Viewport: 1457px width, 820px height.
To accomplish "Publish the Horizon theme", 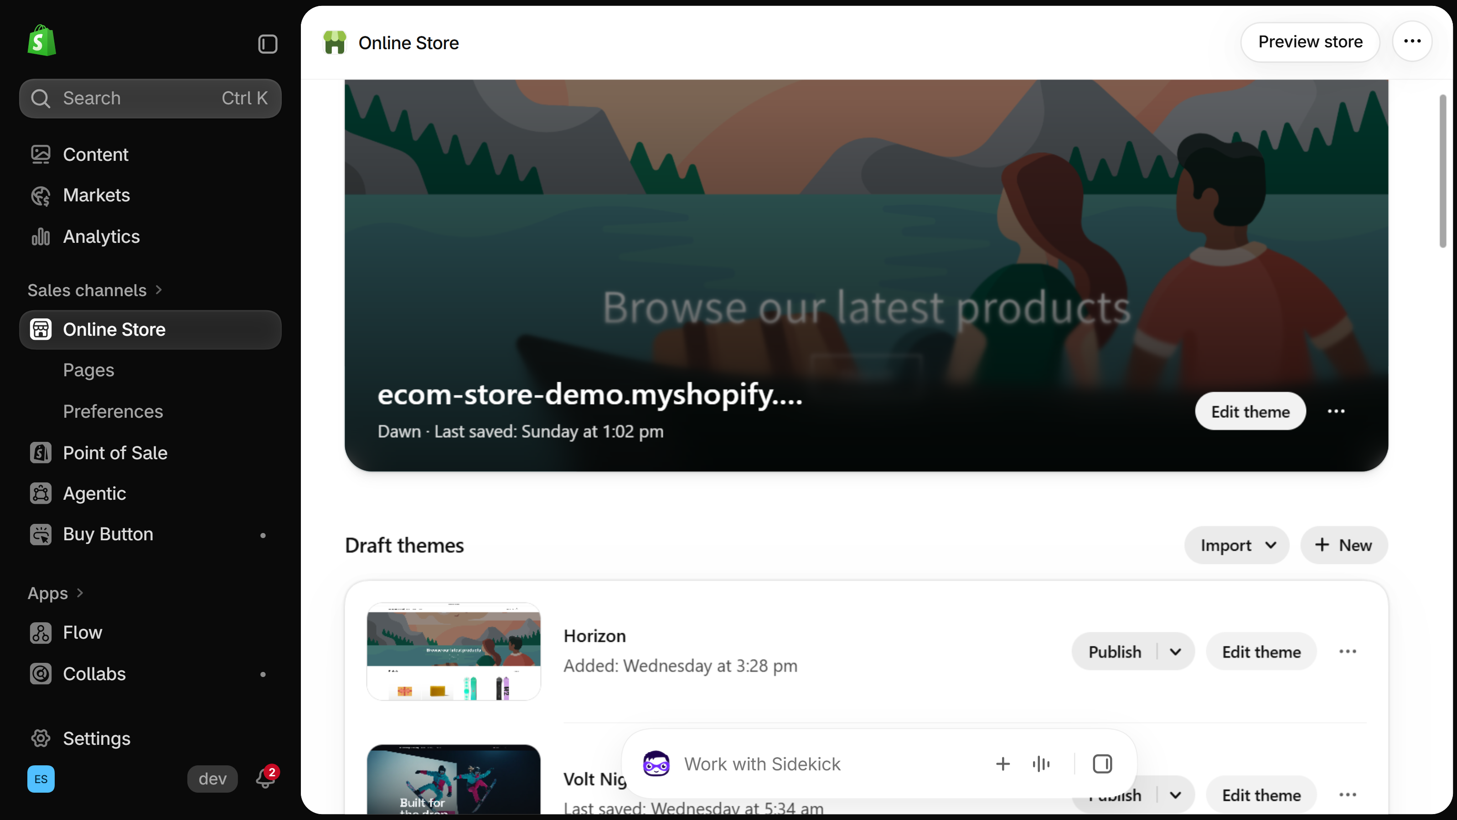I will click(x=1114, y=651).
